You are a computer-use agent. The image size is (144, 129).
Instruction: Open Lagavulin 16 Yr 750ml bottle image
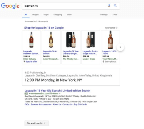[x=110, y=40]
